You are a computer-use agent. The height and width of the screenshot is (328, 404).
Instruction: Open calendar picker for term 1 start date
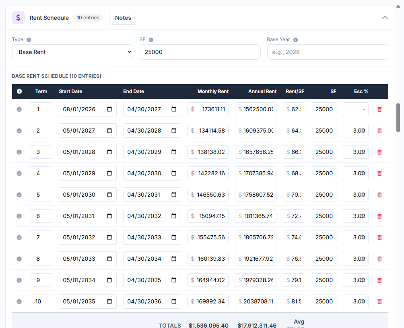pyautogui.click(x=109, y=109)
